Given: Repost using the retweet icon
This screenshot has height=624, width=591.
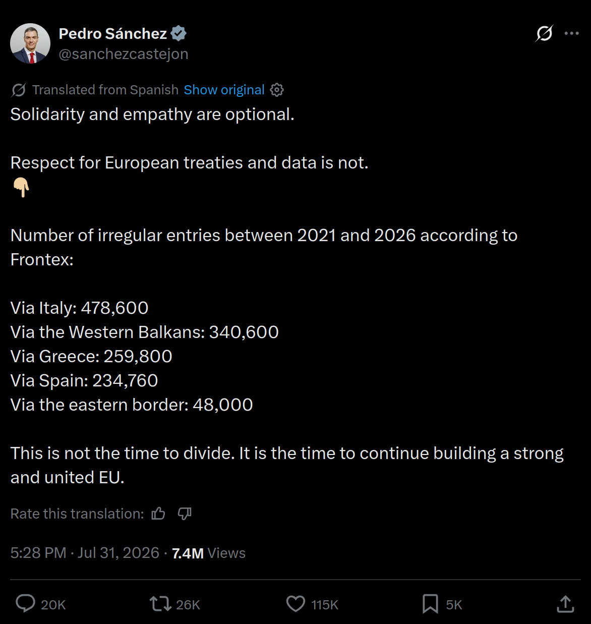Looking at the screenshot, I should [160, 604].
